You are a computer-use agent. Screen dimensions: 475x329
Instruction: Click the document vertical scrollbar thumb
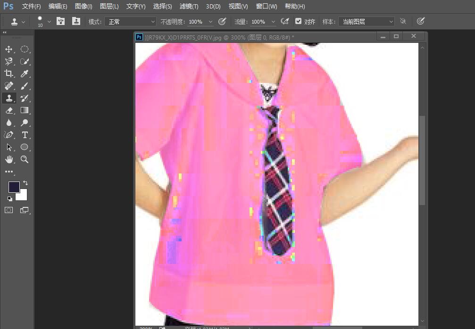422,160
